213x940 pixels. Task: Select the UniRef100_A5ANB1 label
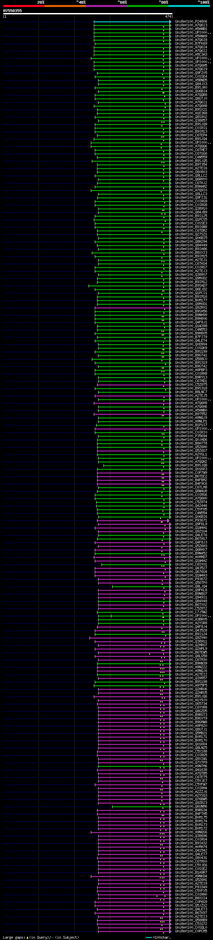191,29
